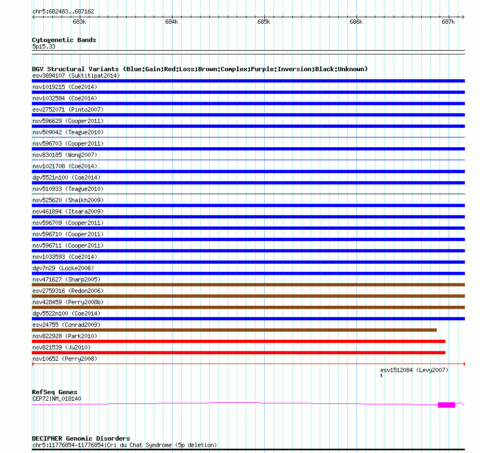480x453 pixels.
Task: Click dgv5522n100 (Coe2014) label
Action: [x=66, y=313]
